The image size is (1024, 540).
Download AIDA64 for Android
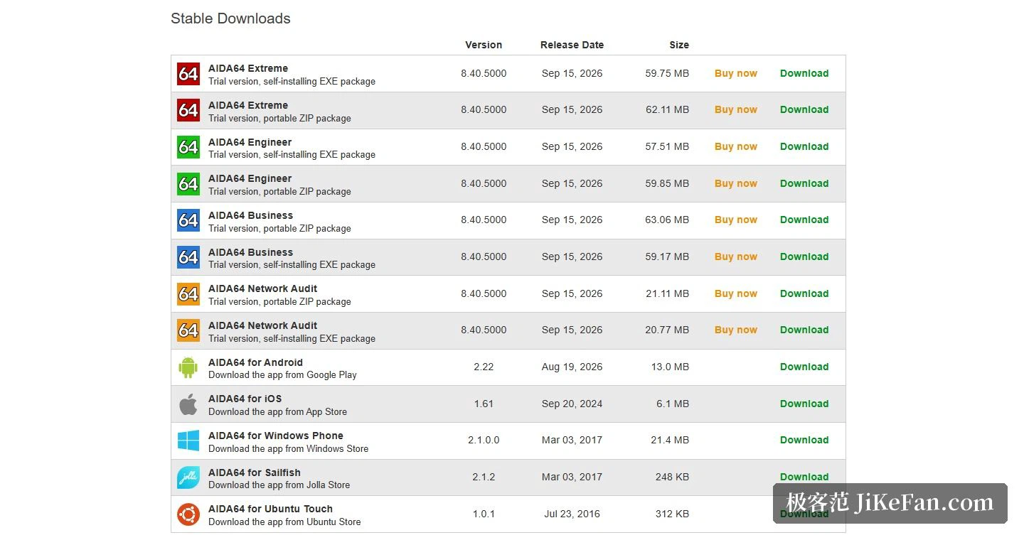point(804,367)
